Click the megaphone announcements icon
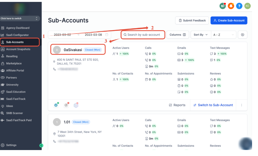The height and width of the screenshot is (156, 258). (x=223, y=6)
